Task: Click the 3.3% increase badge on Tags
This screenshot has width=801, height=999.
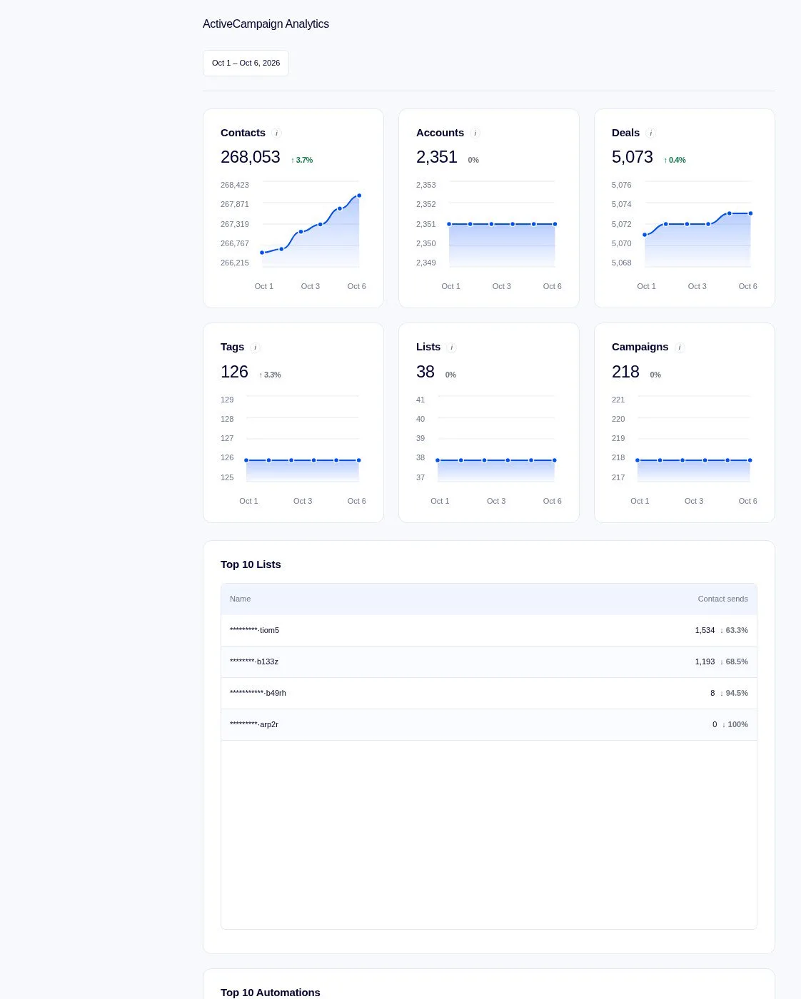Action: coord(270,375)
